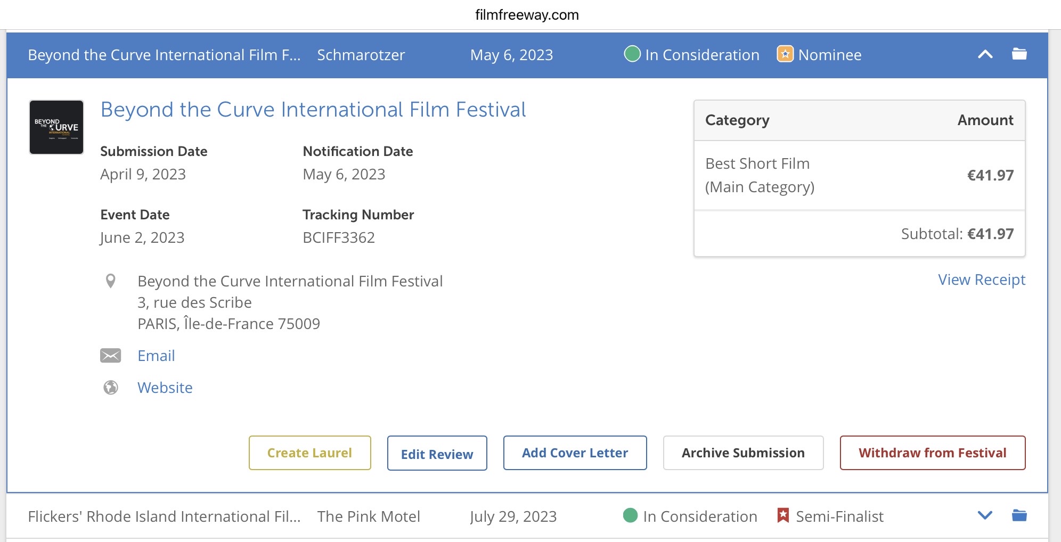This screenshot has height=542, width=1061.
Task: Click the Archive Submission button
Action: coord(743,453)
